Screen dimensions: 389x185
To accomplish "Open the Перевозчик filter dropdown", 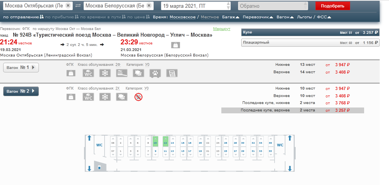I will (x=258, y=17).
